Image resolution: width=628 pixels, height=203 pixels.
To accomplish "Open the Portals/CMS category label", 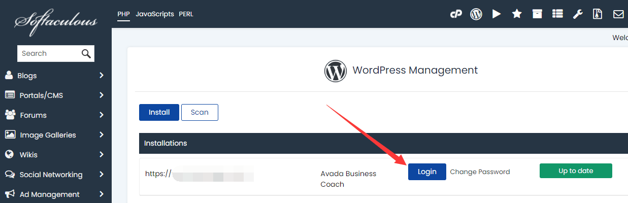I will pos(41,95).
